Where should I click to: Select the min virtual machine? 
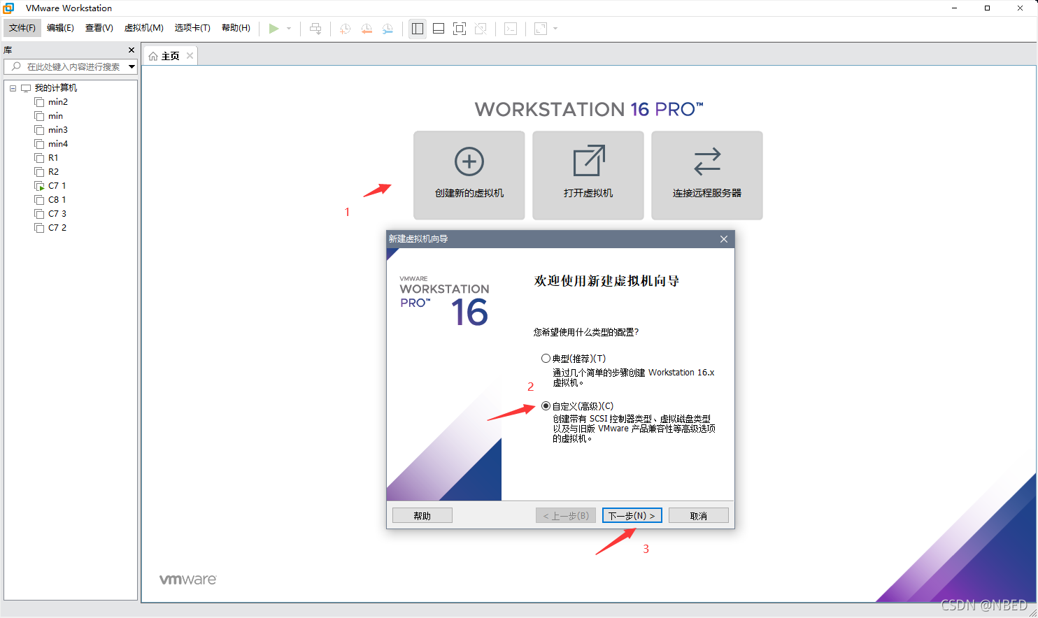(55, 116)
